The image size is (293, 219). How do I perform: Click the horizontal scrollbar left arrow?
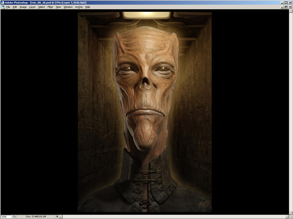click(x=61, y=216)
